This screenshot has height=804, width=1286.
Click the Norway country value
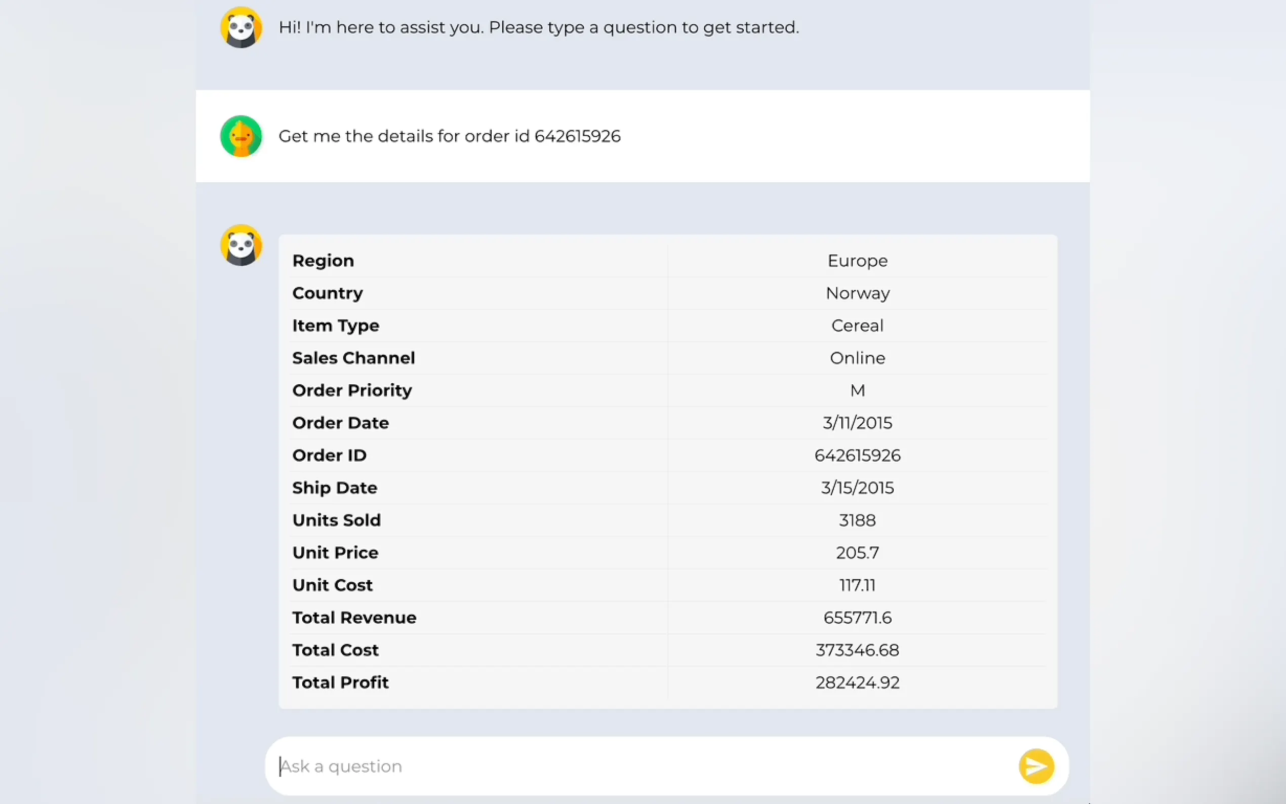click(x=857, y=293)
